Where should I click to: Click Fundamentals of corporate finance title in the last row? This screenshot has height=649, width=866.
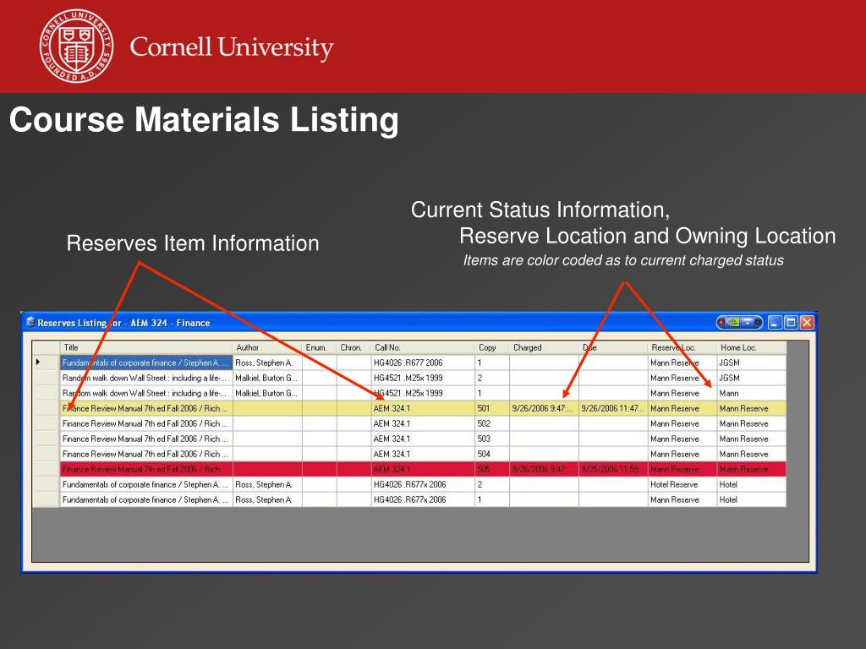click(x=145, y=500)
